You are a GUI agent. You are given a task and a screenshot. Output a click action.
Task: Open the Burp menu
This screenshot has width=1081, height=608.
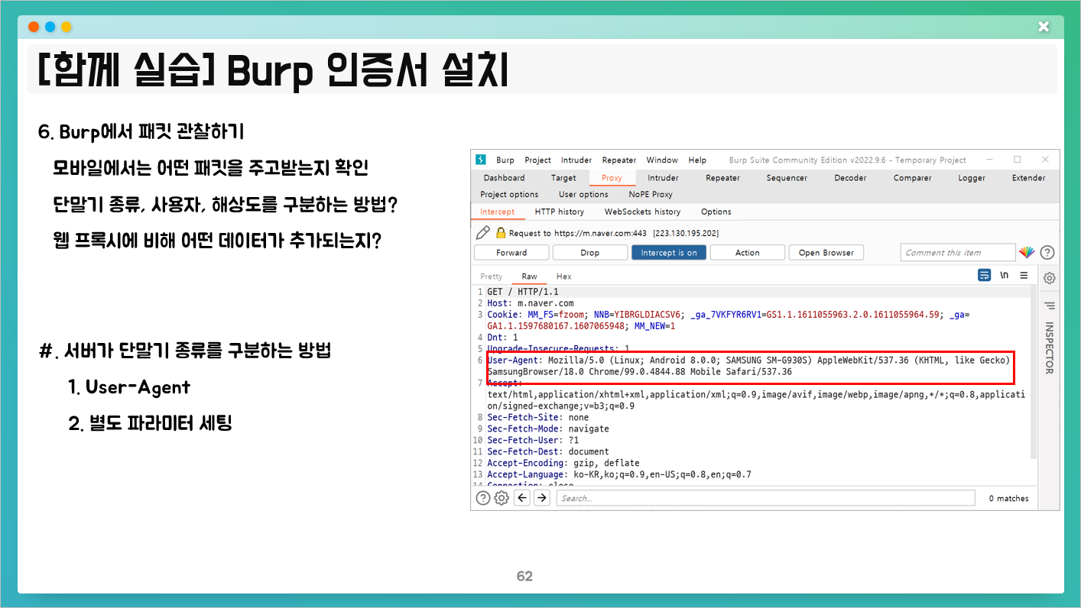click(x=505, y=160)
